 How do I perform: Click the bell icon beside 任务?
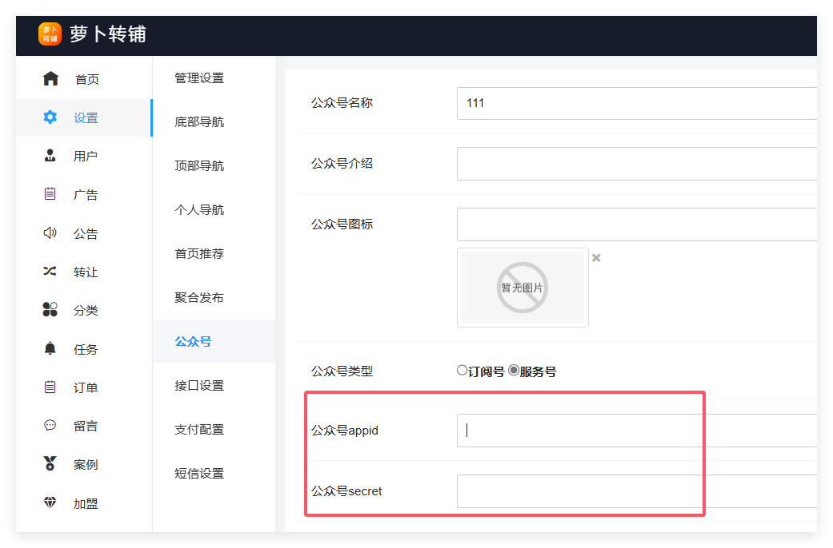(50, 348)
